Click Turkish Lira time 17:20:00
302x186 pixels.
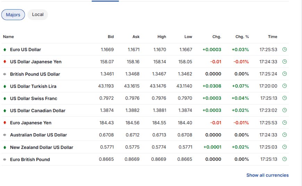pyautogui.click(x=268, y=86)
